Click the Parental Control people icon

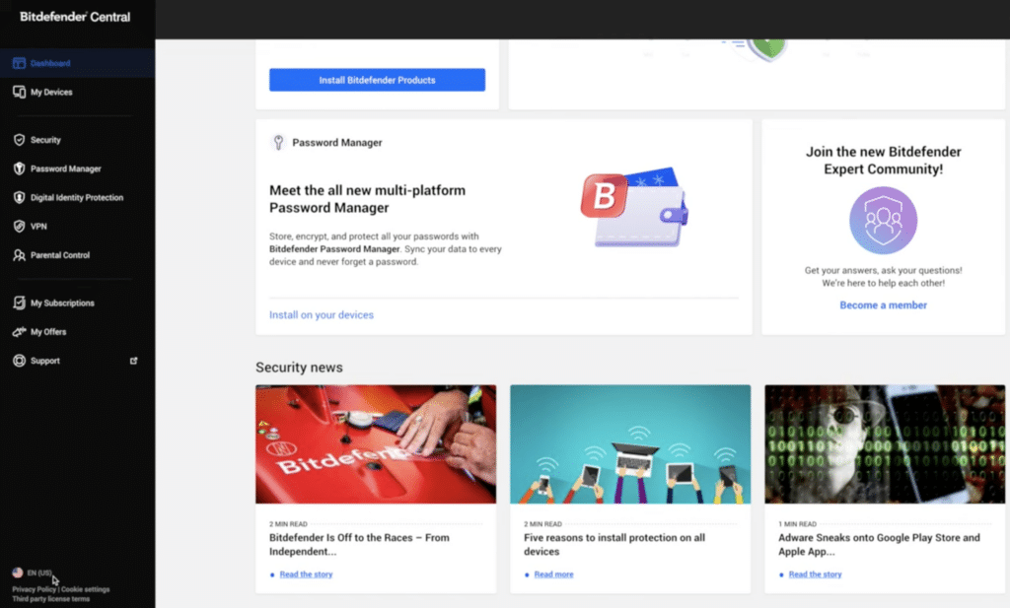click(x=19, y=255)
